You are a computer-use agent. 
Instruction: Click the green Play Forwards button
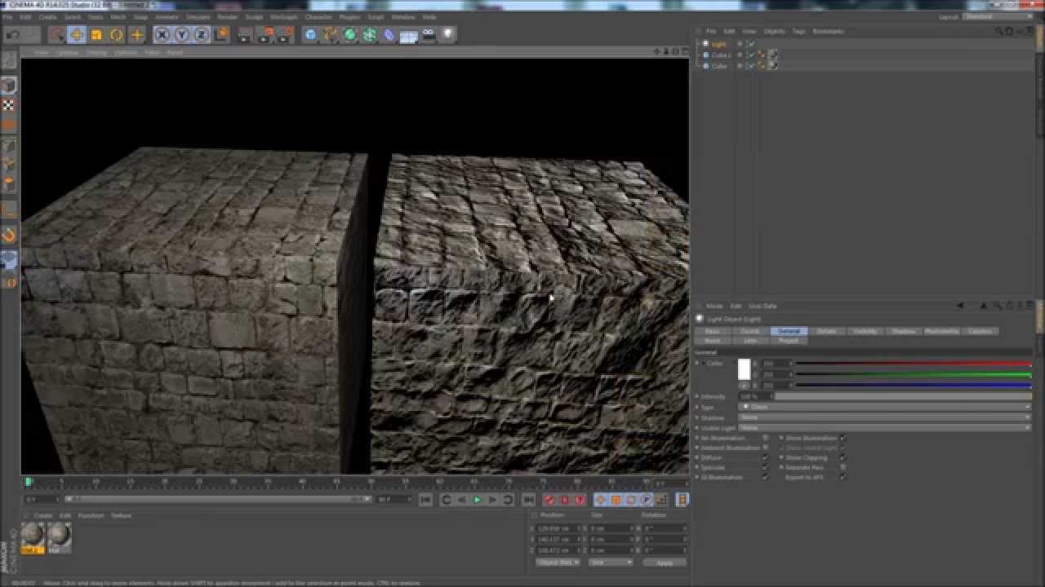478,500
